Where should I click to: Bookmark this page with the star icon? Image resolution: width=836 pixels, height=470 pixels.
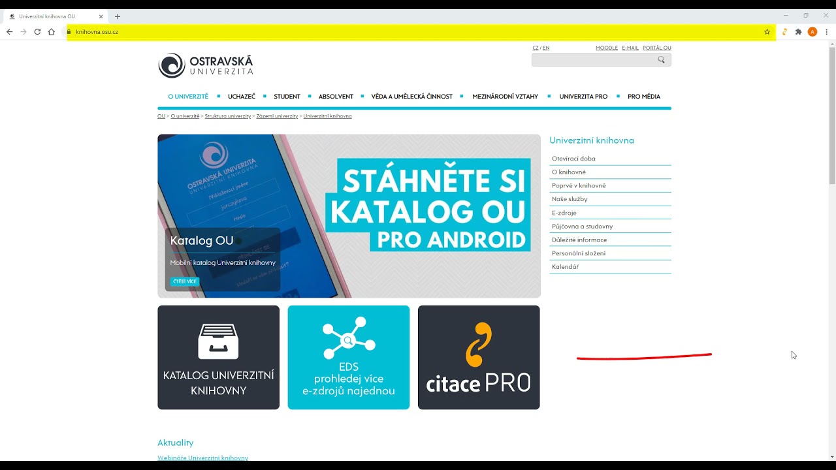pyautogui.click(x=767, y=32)
